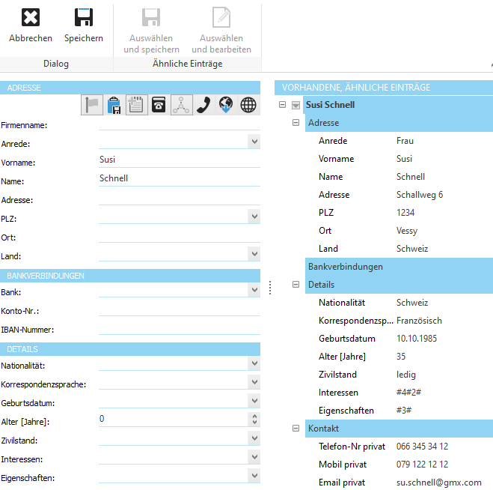Click the black desk telephone icon
Viewport: 493px width, 490px height.
(159, 106)
